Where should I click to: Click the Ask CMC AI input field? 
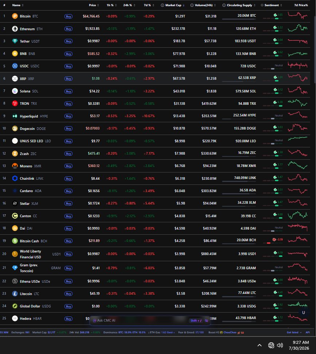[x=150, y=321]
